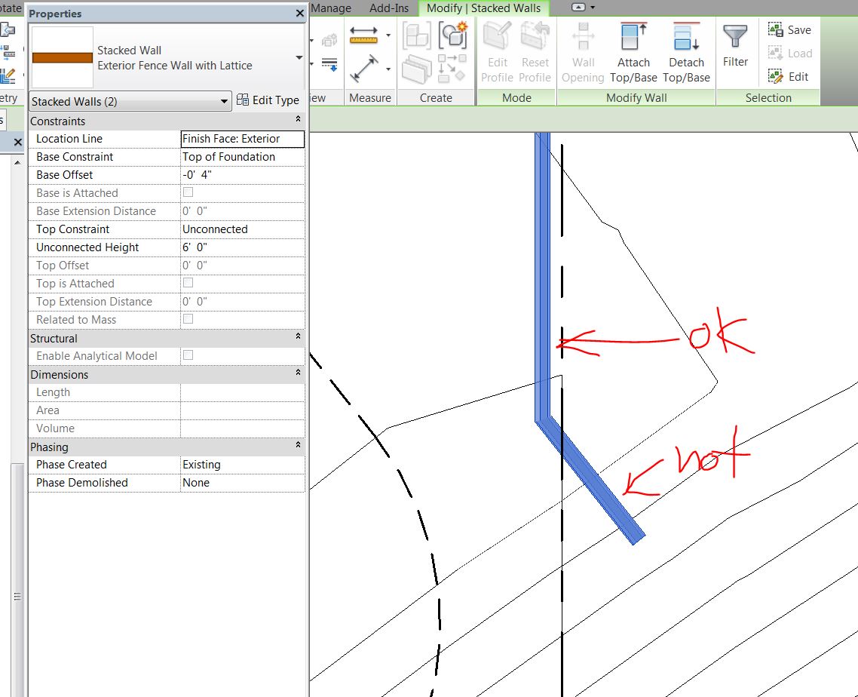Toggle the Top is Attached checkbox
Screen dimensions: 858x697
coord(188,283)
